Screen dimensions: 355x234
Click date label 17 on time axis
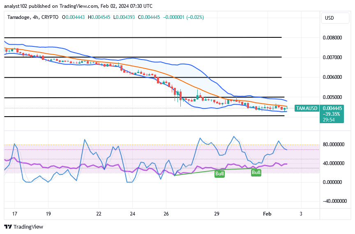14,214
